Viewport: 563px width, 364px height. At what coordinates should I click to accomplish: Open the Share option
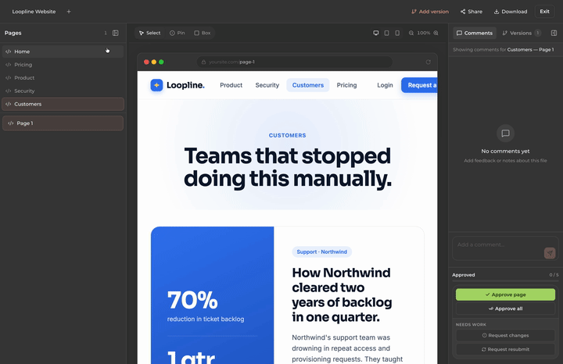[x=472, y=12]
